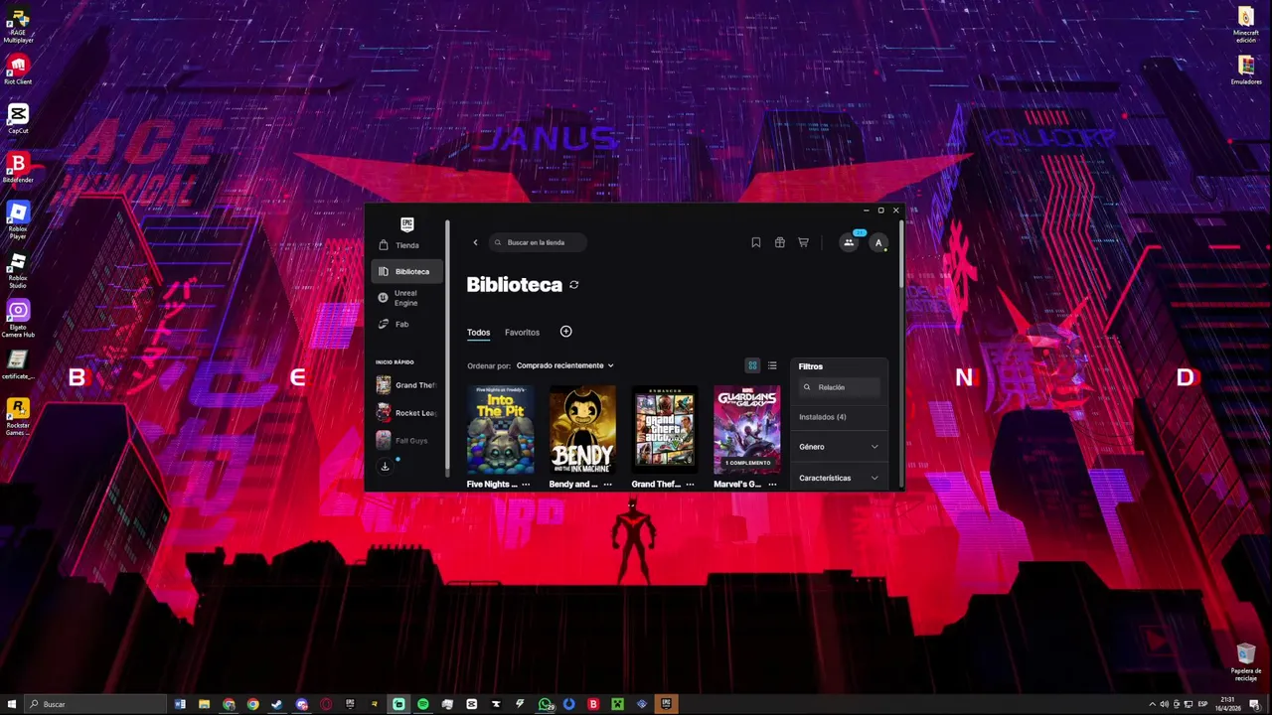The width and height of the screenshot is (1272, 715).
Task: Open Riot Client desktop shortcut
Action: tap(18, 71)
